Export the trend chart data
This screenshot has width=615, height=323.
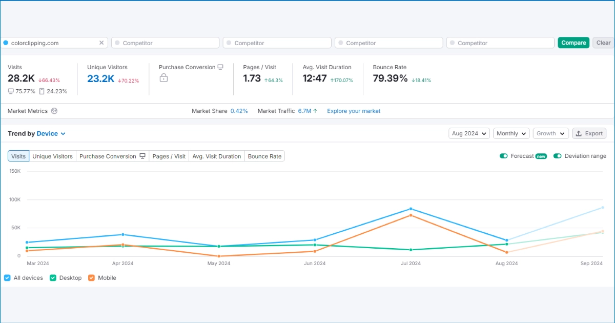pos(589,133)
